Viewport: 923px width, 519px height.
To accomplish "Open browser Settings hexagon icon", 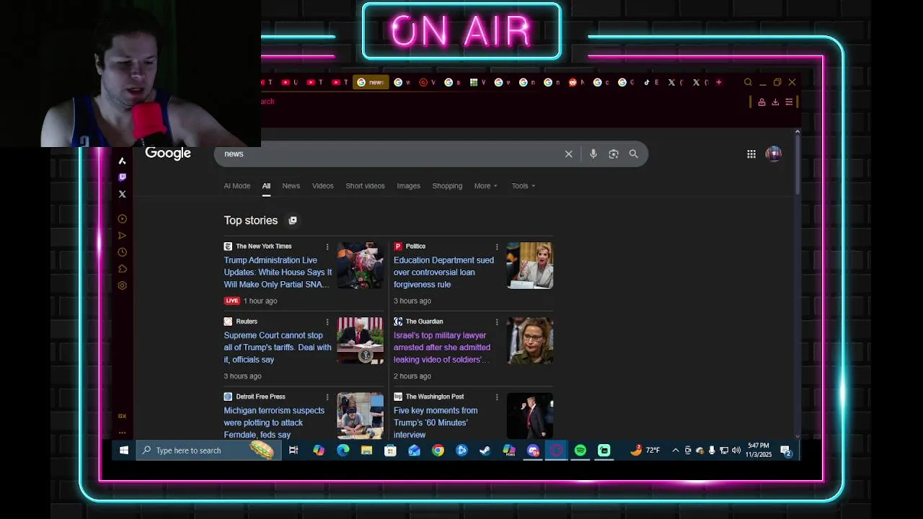I will (x=122, y=285).
